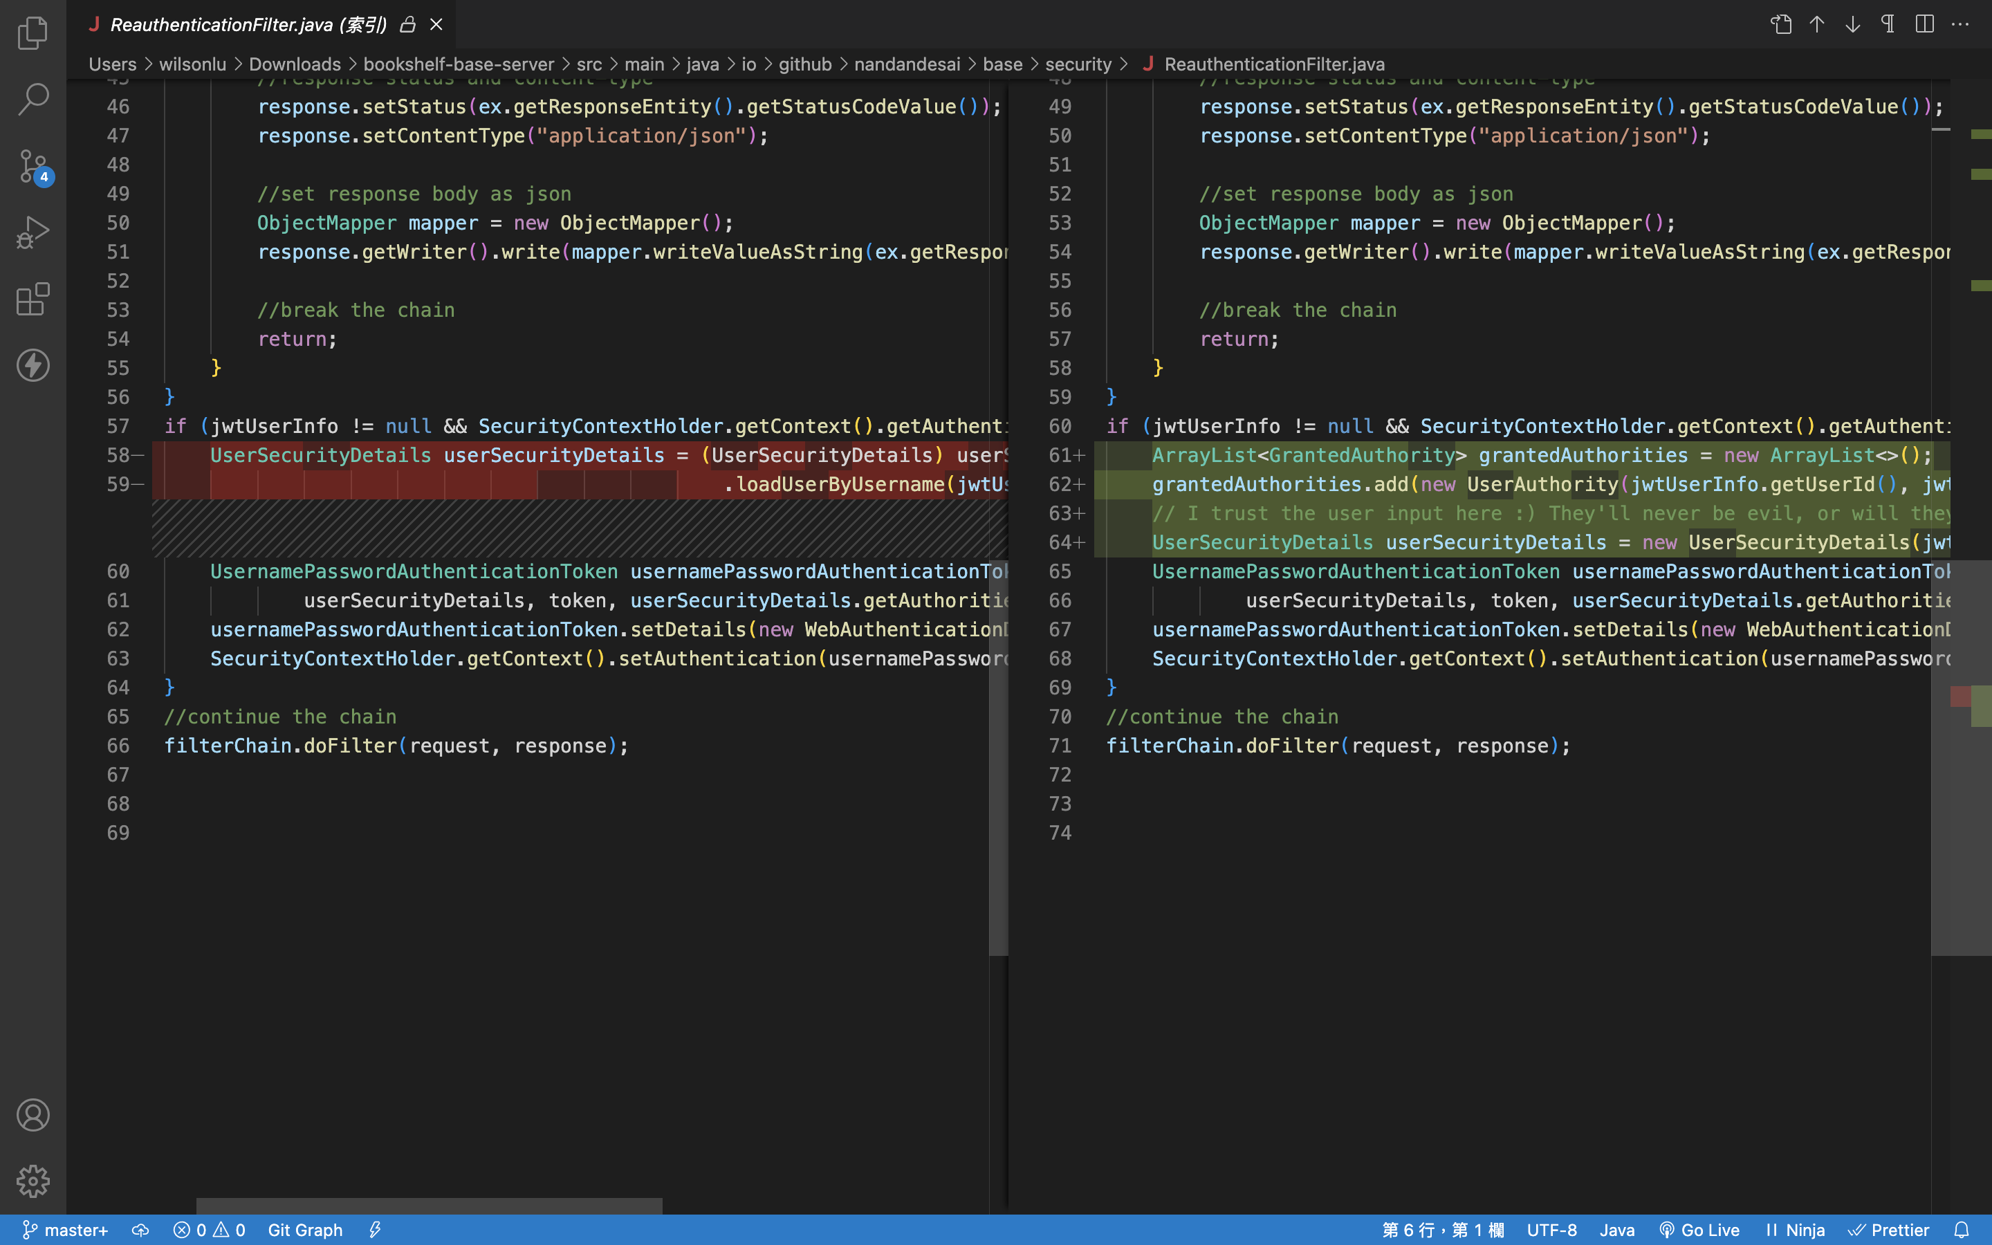Open the Run and Debug view
This screenshot has height=1245, width=1992.
(x=33, y=232)
